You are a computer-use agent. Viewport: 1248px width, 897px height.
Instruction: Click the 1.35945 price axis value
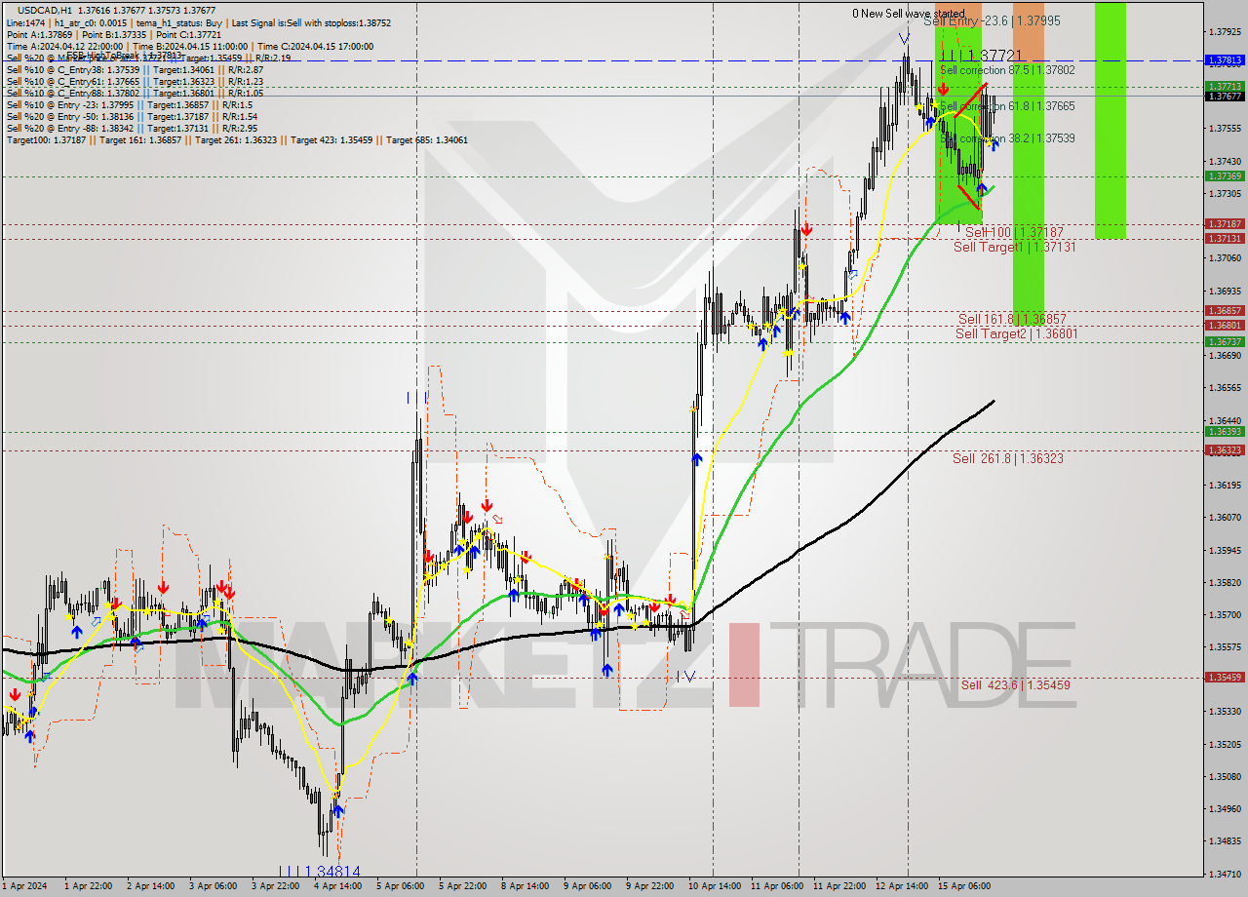pyautogui.click(x=1226, y=550)
